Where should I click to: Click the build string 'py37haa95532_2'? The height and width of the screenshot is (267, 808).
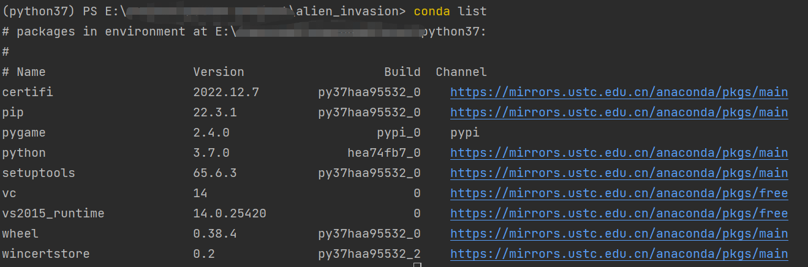(369, 254)
